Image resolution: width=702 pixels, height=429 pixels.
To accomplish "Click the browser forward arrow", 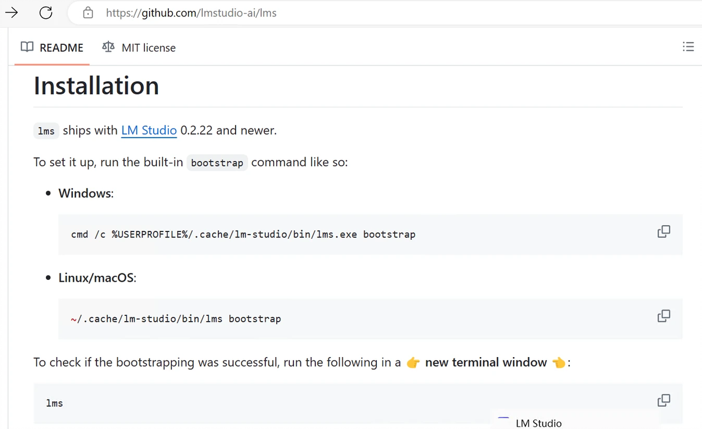I will [x=11, y=12].
